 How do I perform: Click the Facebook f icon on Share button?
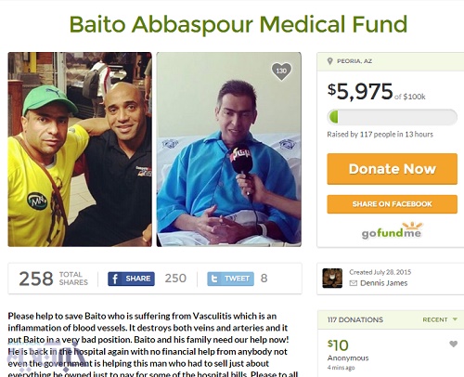point(115,279)
